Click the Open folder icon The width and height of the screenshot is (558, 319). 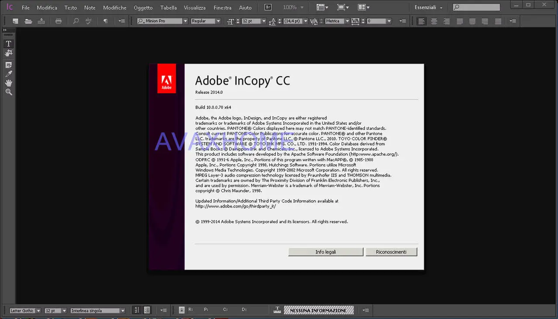pyautogui.click(x=28, y=21)
